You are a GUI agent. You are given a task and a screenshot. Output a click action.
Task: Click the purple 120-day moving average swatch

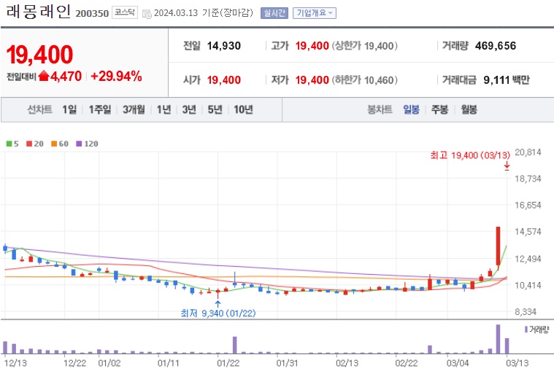pyautogui.click(x=79, y=144)
